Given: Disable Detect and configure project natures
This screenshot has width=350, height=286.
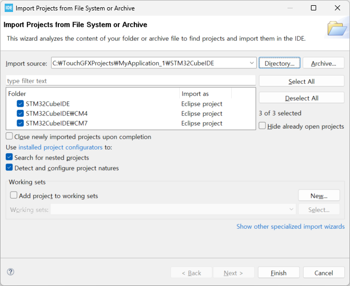Looking at the screenshot, I should 9,167.
